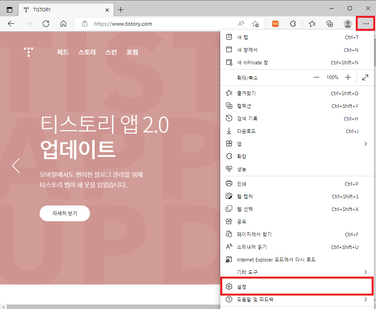Open 성능 menu entry

pos(297,169)
